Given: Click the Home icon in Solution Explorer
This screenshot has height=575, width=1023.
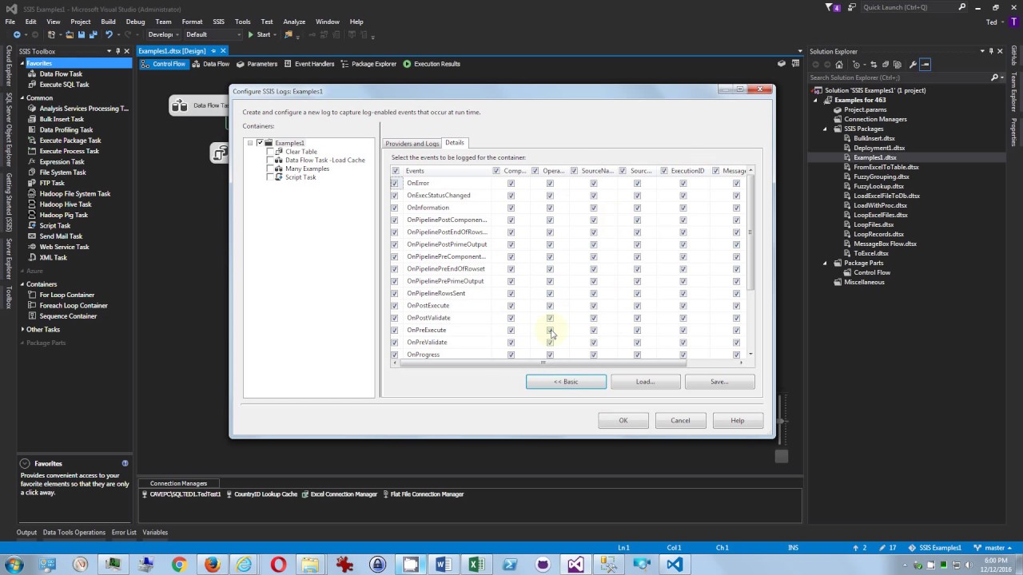Looking at the screenshot, I should tap(839, 65).
